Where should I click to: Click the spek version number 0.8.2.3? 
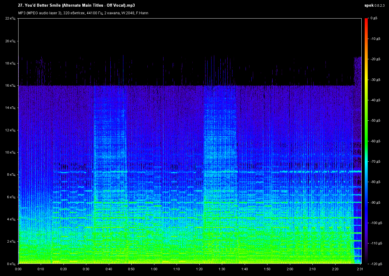pyautogui.click(x=379, y=5)
